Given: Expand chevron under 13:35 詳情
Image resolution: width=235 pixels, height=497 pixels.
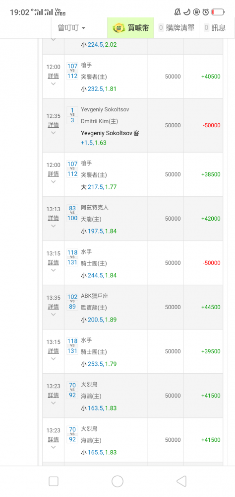Looking at the screenshot, I should [53, 315].
